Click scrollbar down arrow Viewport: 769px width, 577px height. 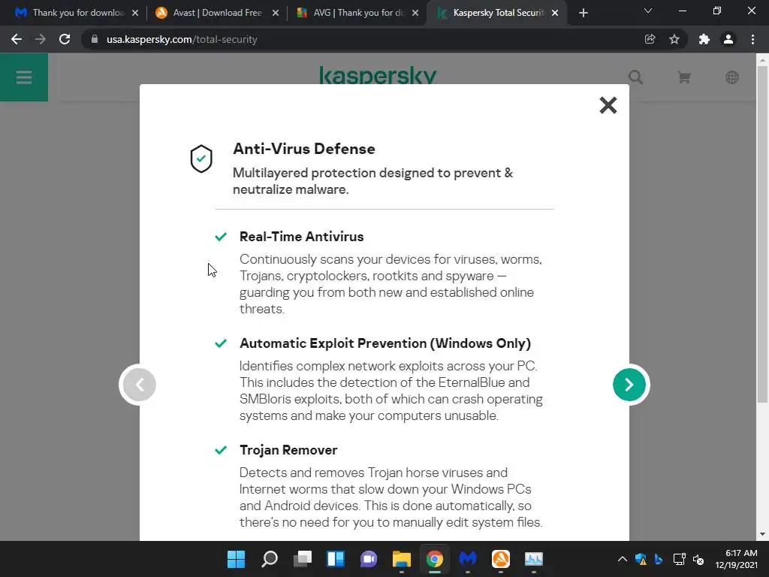(x=762, y=534)
